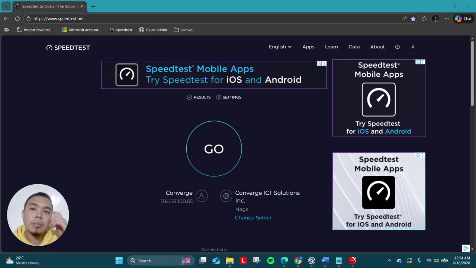
Task: Open browser profile avatar
Action: (x=435, y=19)
